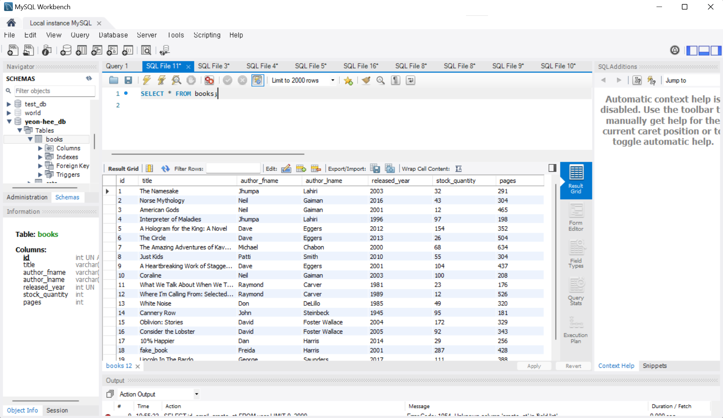Viewport: 723px width, 418px height.
Task: Refresh the schemas list
Action: [89, 79]
